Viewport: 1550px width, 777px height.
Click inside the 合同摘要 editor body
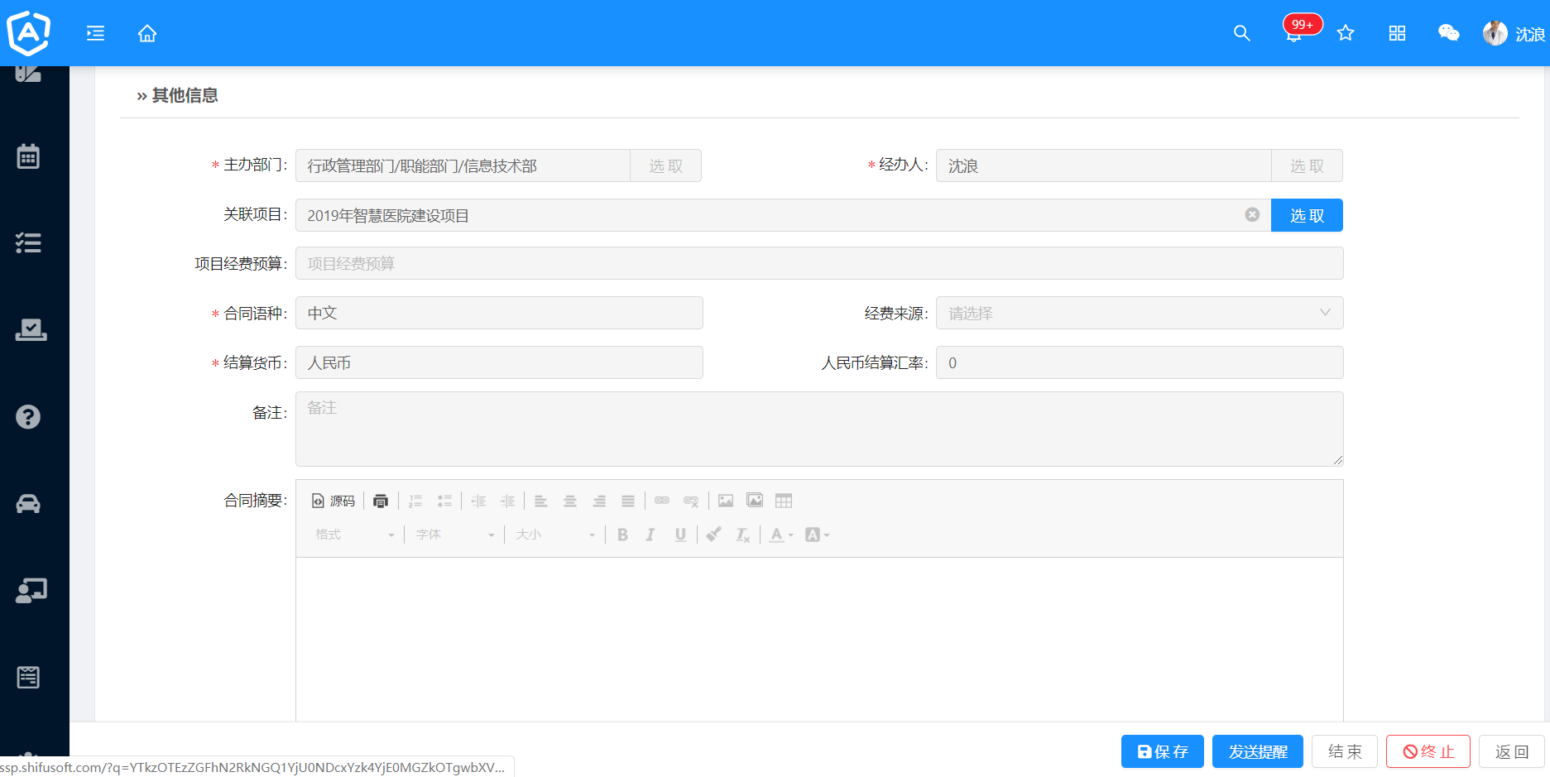tap(819, 639)
